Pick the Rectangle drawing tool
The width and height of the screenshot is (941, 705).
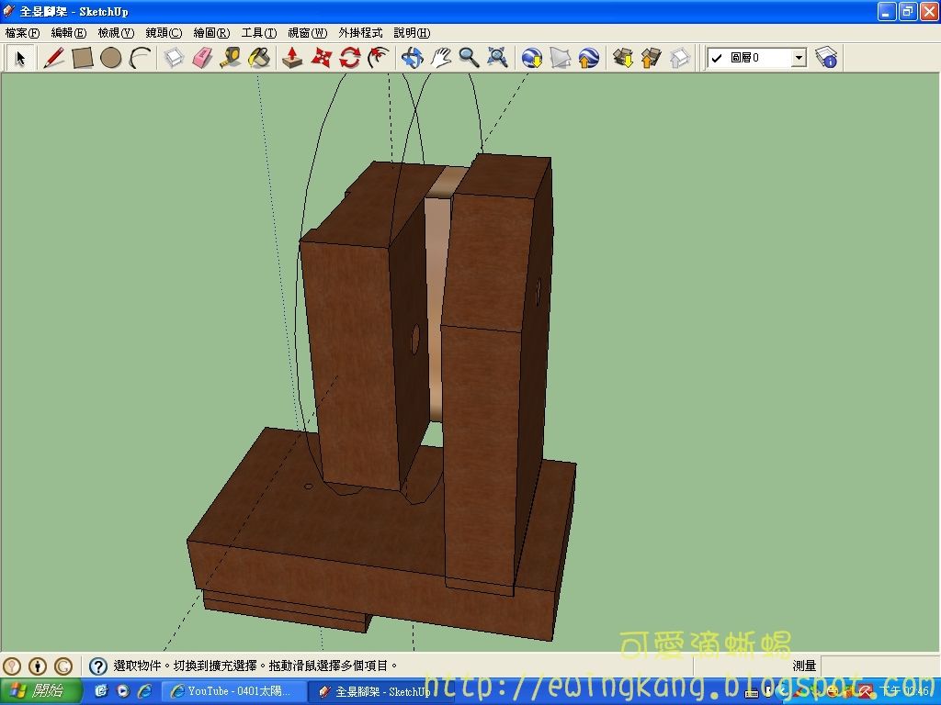(82, 58)
